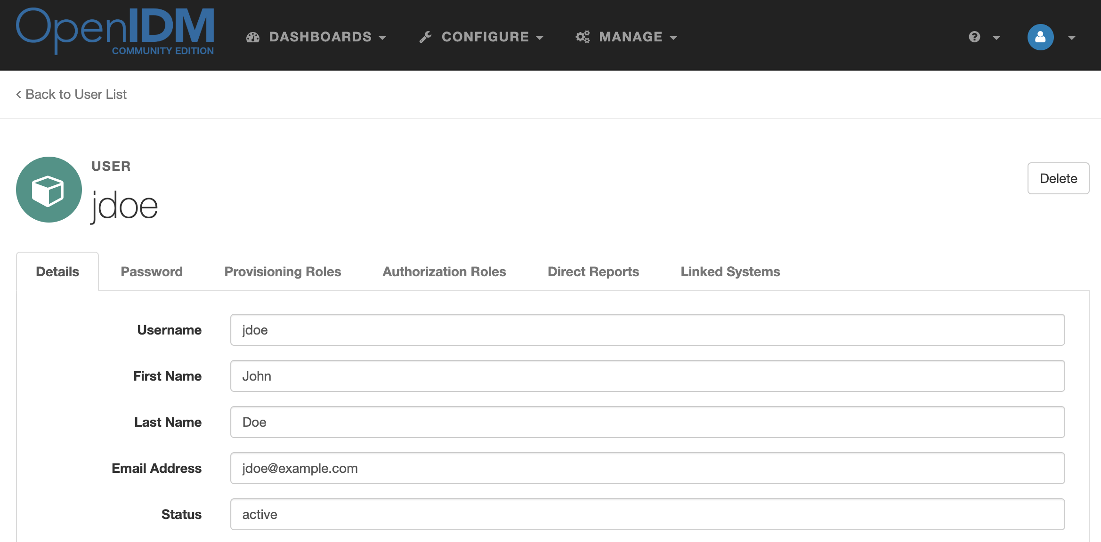
Task: Switch to the Password tab
Action: (152, 271)
